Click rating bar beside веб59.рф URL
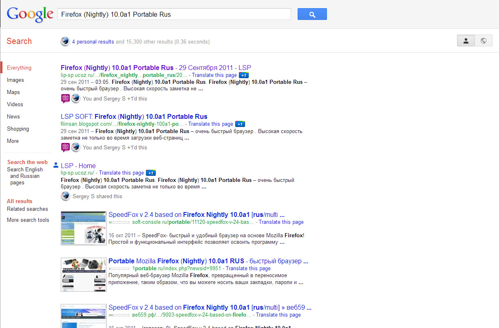Viewport: 499px width, 328px height. click(x=119, y=315)
